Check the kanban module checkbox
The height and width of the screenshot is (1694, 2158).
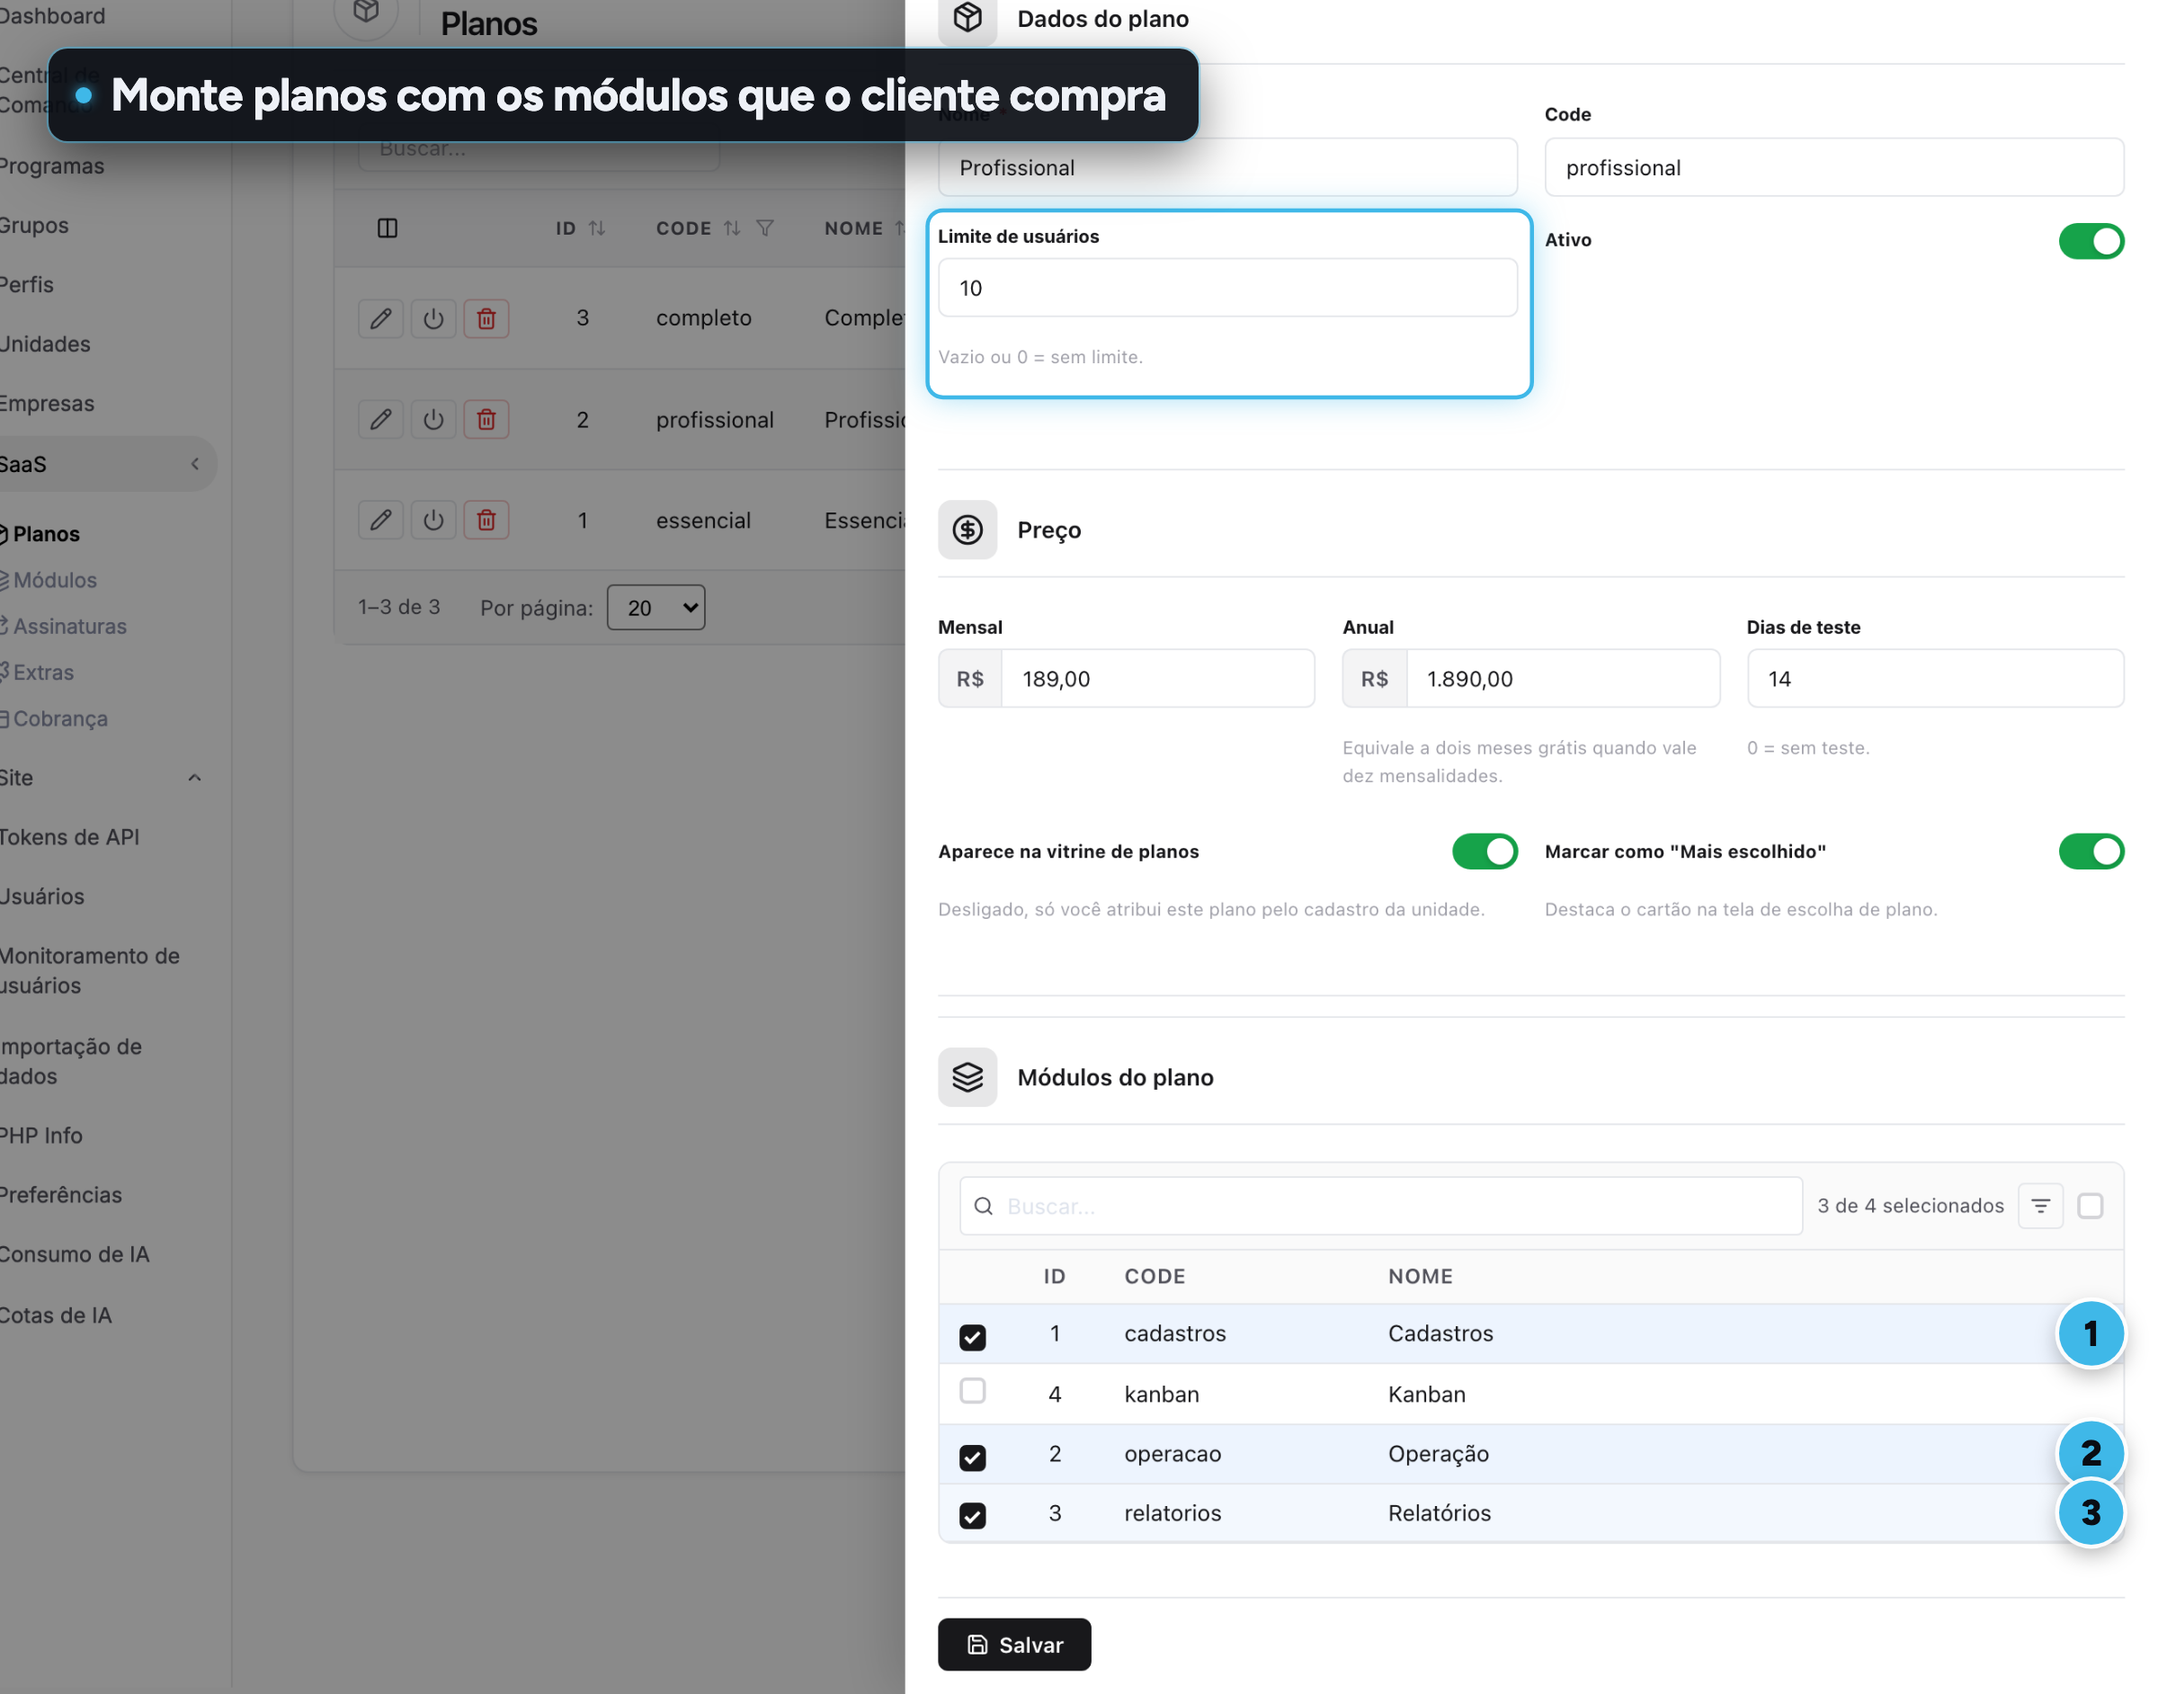(x=972, y=1390)
